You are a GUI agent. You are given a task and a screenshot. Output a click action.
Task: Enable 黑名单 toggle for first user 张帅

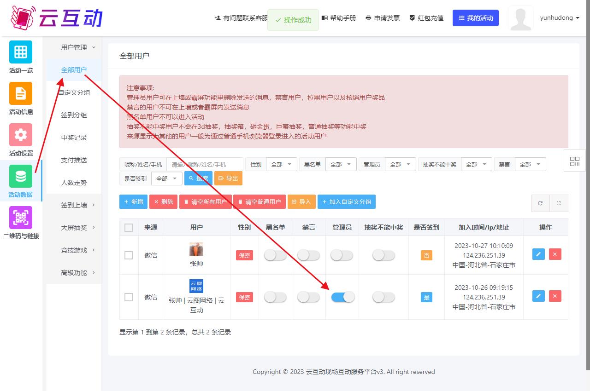coord(275,255)
